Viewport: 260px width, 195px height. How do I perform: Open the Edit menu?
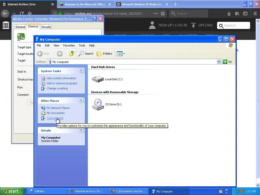tap(47, 45)
